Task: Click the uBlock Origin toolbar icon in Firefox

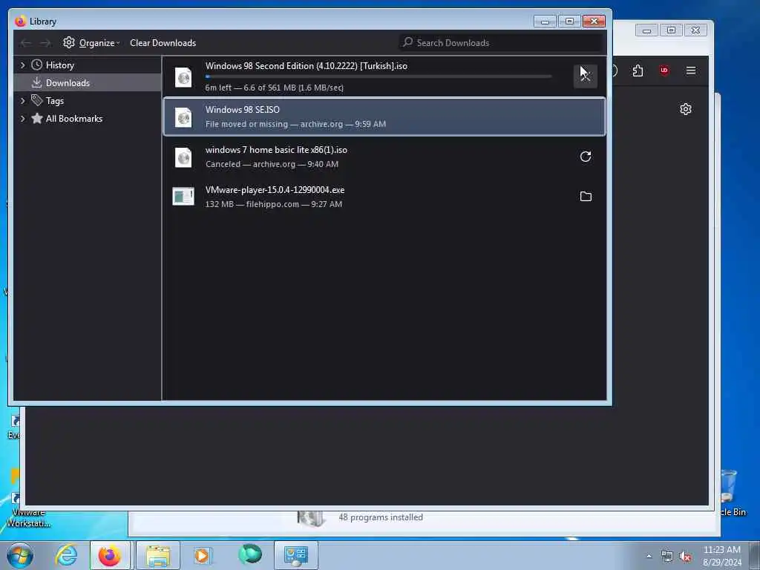Action: click(x=664, y=71)
